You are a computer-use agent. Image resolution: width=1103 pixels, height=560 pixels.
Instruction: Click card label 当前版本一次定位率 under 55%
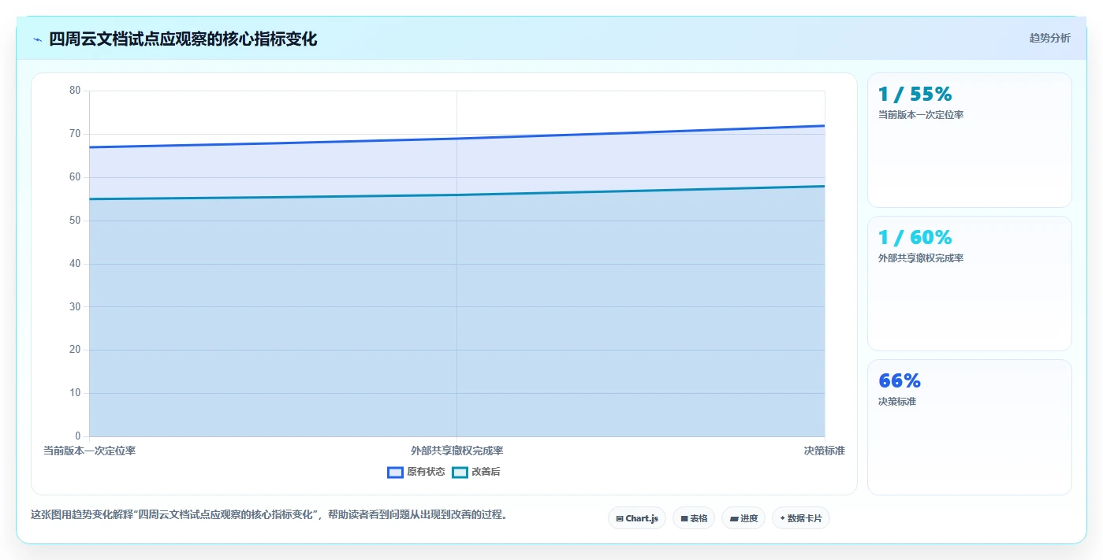tap(921, 115)
